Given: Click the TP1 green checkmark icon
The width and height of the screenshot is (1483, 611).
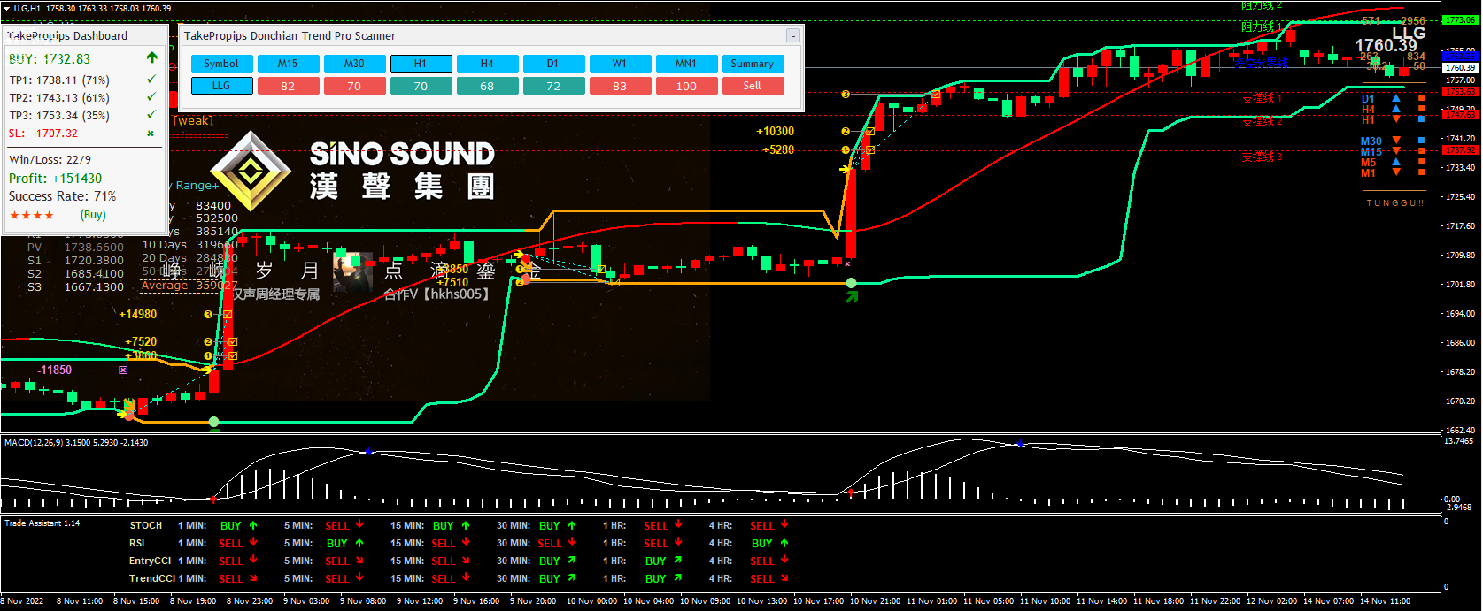Looking at the screenshot, I should point(151,80).
